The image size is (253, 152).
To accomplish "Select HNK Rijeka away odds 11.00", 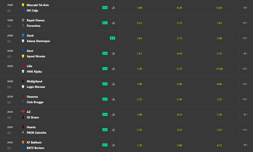I will pos(219,69).
